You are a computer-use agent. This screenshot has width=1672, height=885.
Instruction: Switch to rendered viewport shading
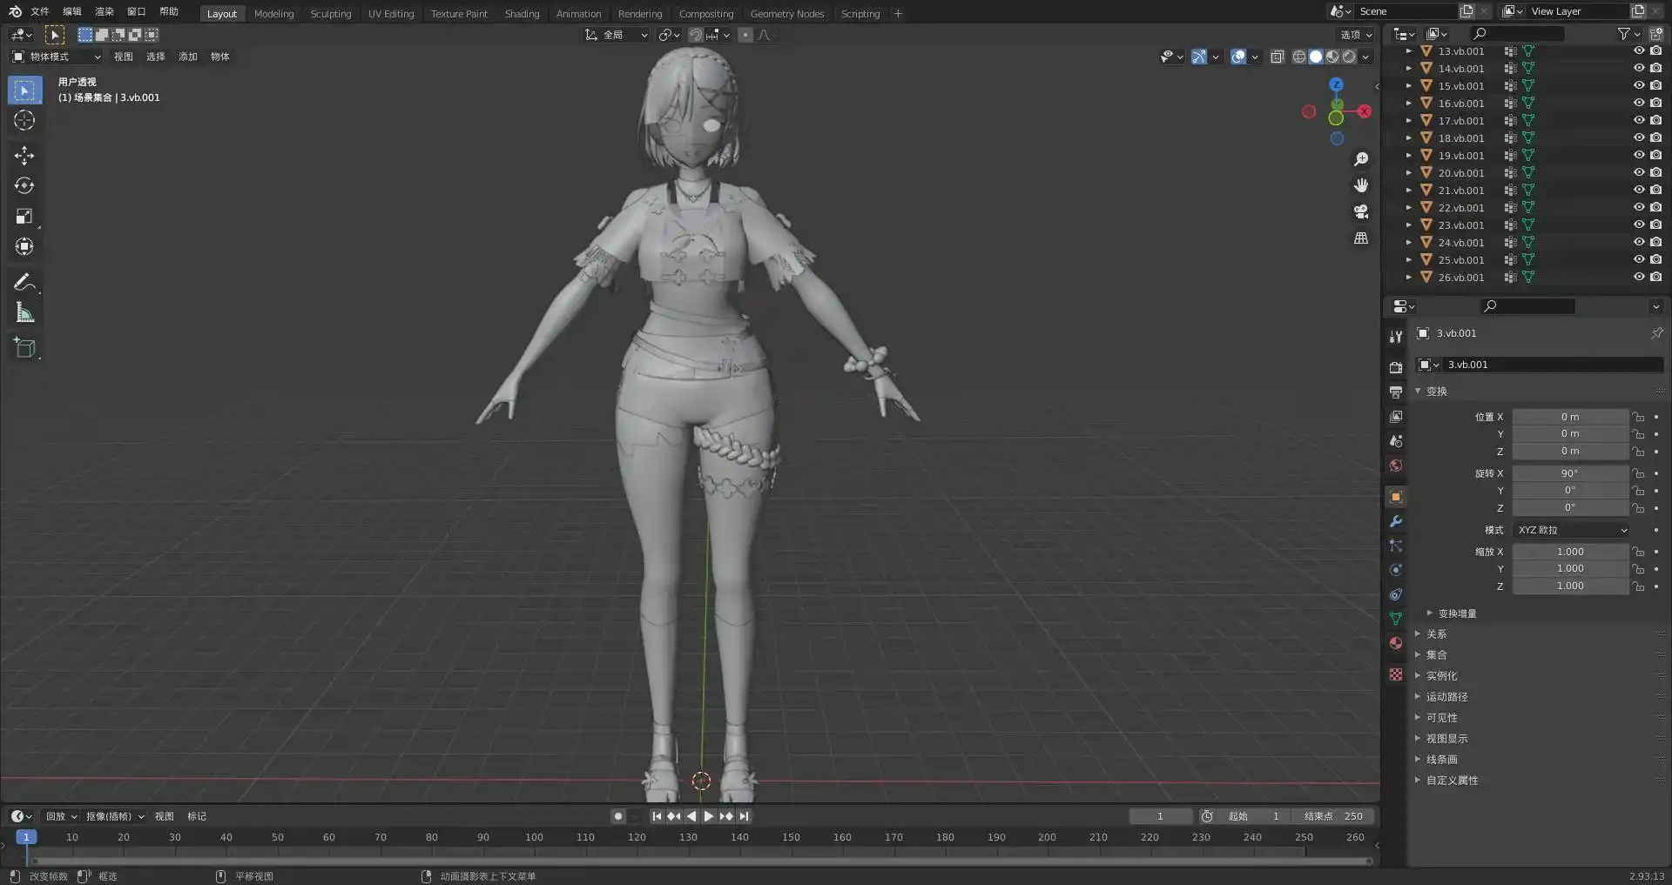(x=1349, y=57)
